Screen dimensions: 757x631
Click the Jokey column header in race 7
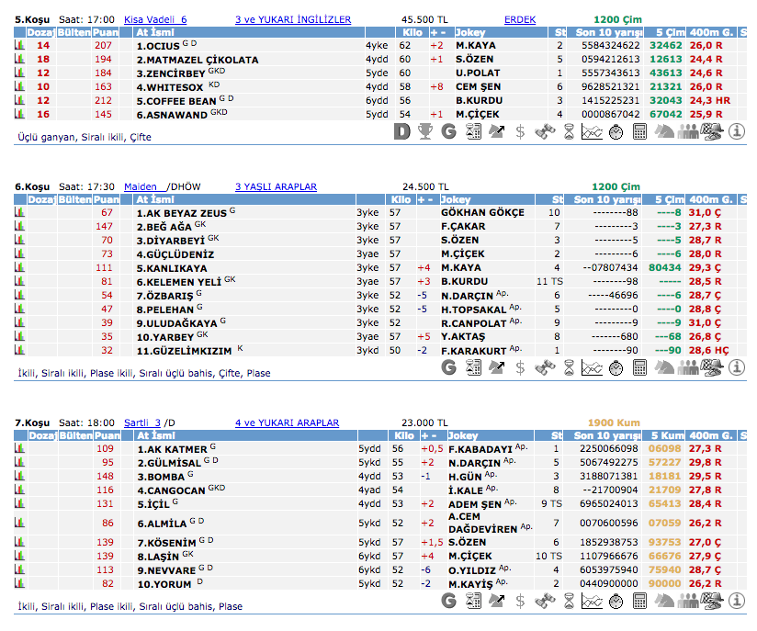[463, 434]
